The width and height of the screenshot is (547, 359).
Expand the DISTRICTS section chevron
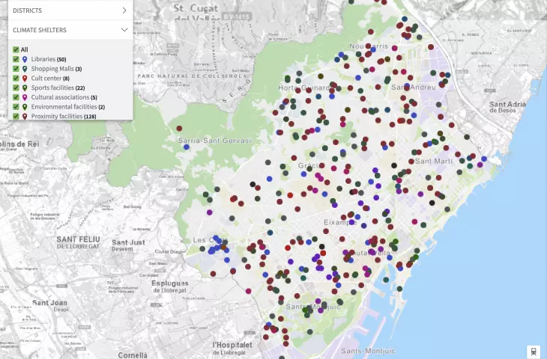124,10
